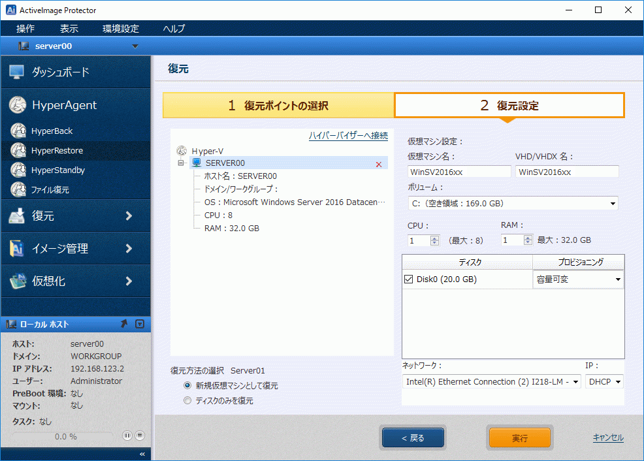Click the HyperRestore icon

coord(18,150)
